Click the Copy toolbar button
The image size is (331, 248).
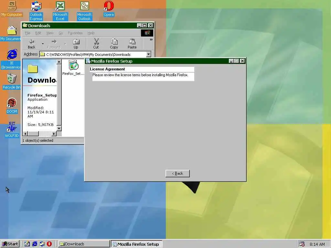pos(114,44)
